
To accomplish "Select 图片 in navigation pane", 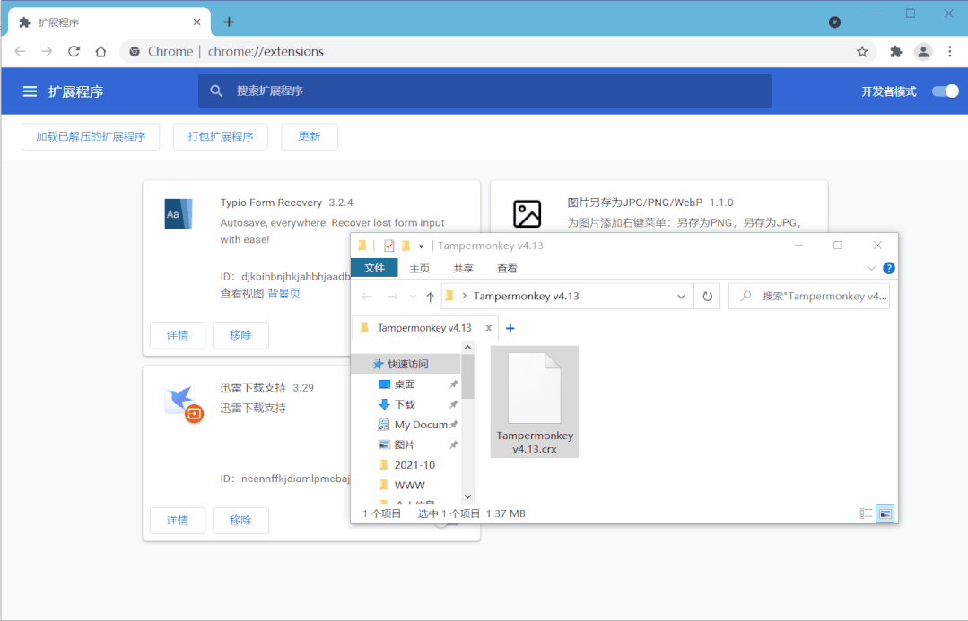I will (405, 444).
